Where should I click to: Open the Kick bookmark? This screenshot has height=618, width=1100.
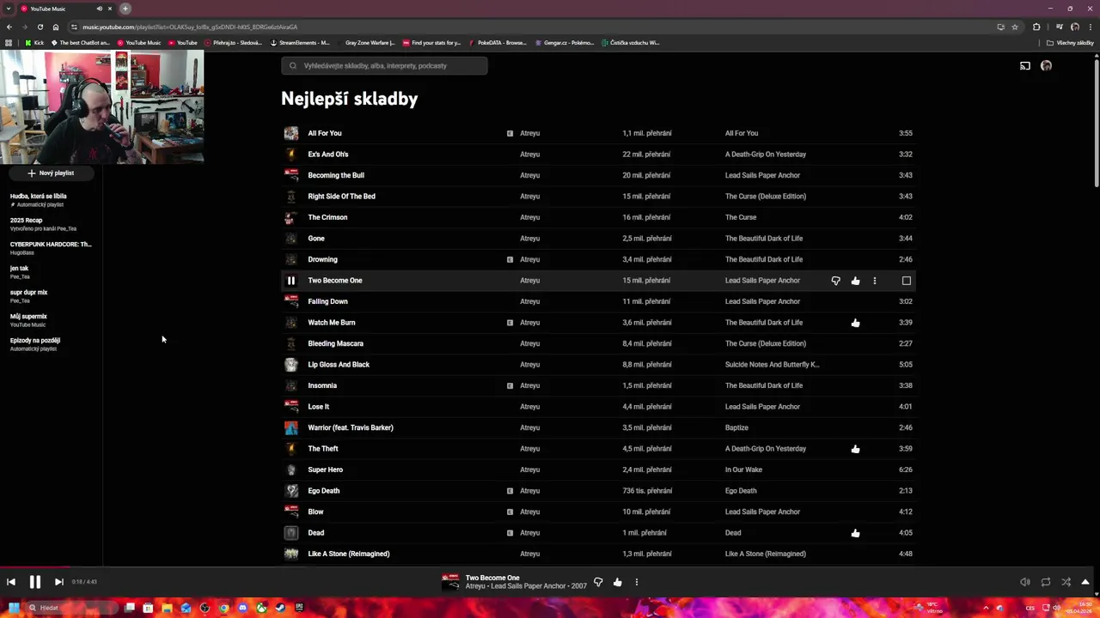coord(34,43)
